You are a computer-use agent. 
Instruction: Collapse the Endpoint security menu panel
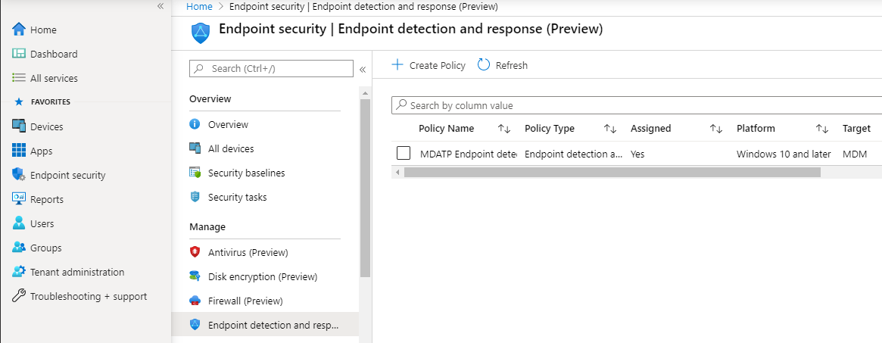click(x=363, y=69)
